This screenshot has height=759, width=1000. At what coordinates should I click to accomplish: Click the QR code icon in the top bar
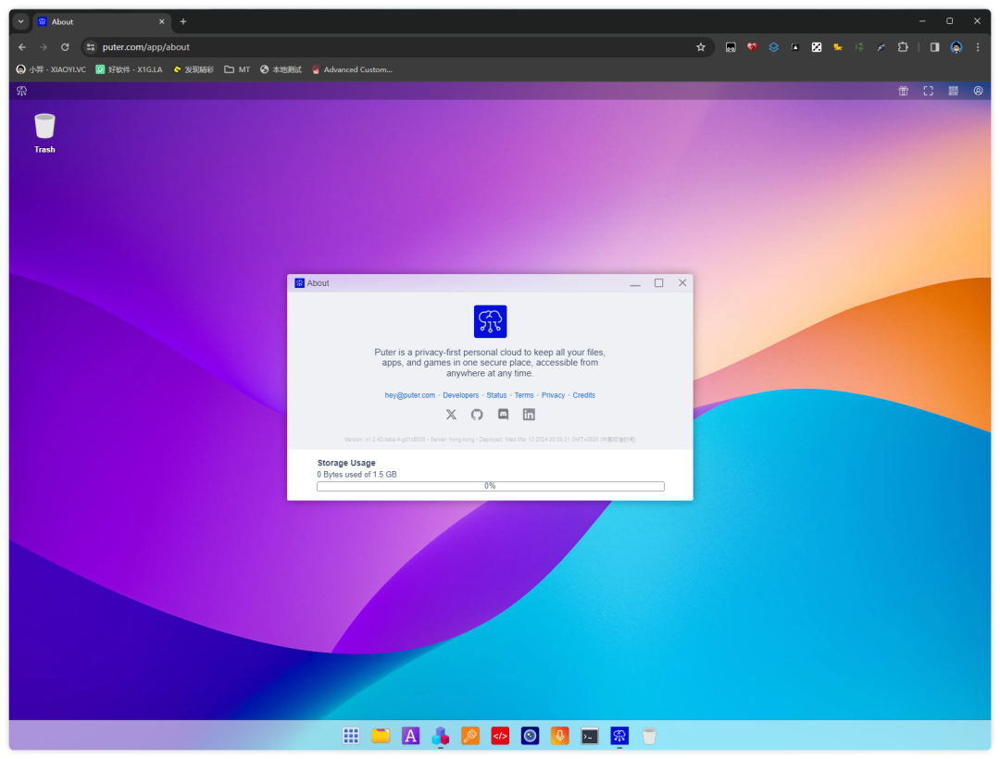[953, 91]
